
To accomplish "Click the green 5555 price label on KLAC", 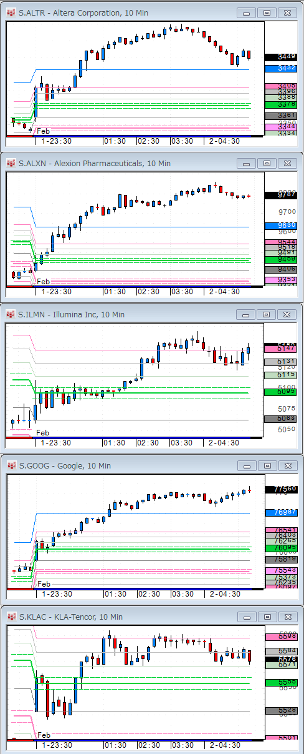I will (281, 682).
